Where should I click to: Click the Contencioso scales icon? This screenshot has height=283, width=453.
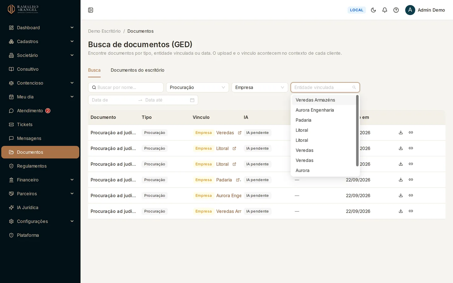tap(11, 83)
